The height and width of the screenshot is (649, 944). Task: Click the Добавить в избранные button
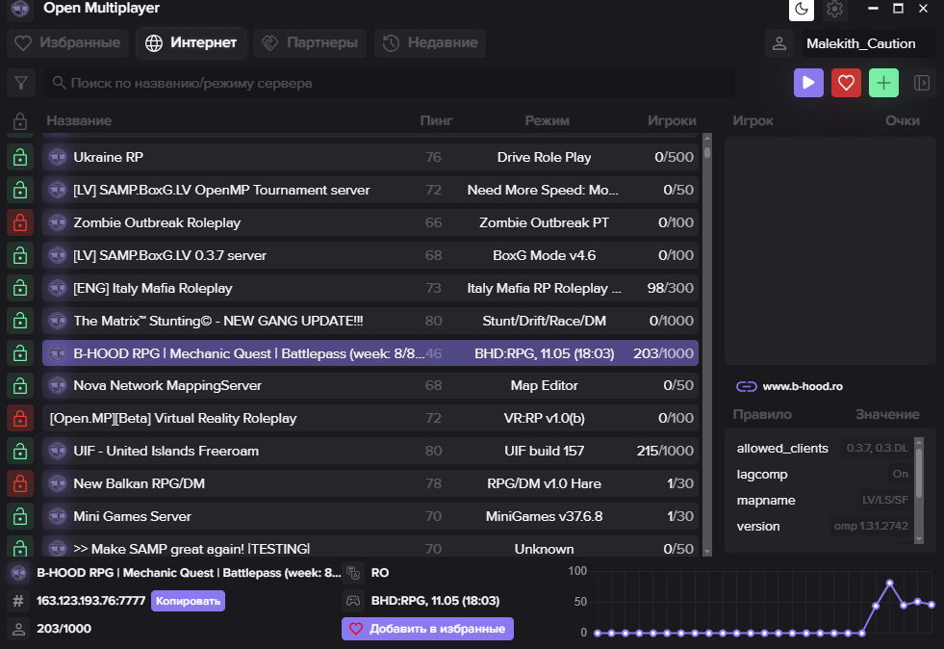427,629
